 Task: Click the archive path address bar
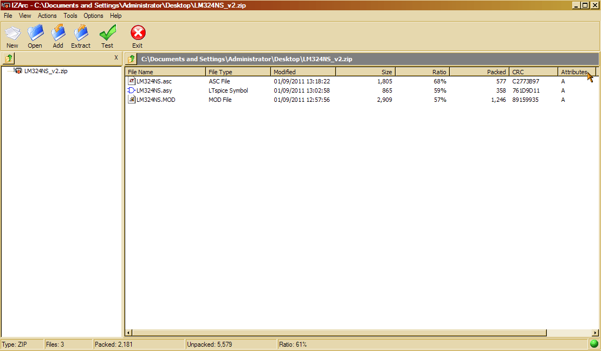369,59
